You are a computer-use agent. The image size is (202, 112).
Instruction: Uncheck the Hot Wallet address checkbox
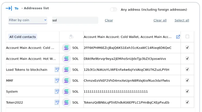coord(187,59)
